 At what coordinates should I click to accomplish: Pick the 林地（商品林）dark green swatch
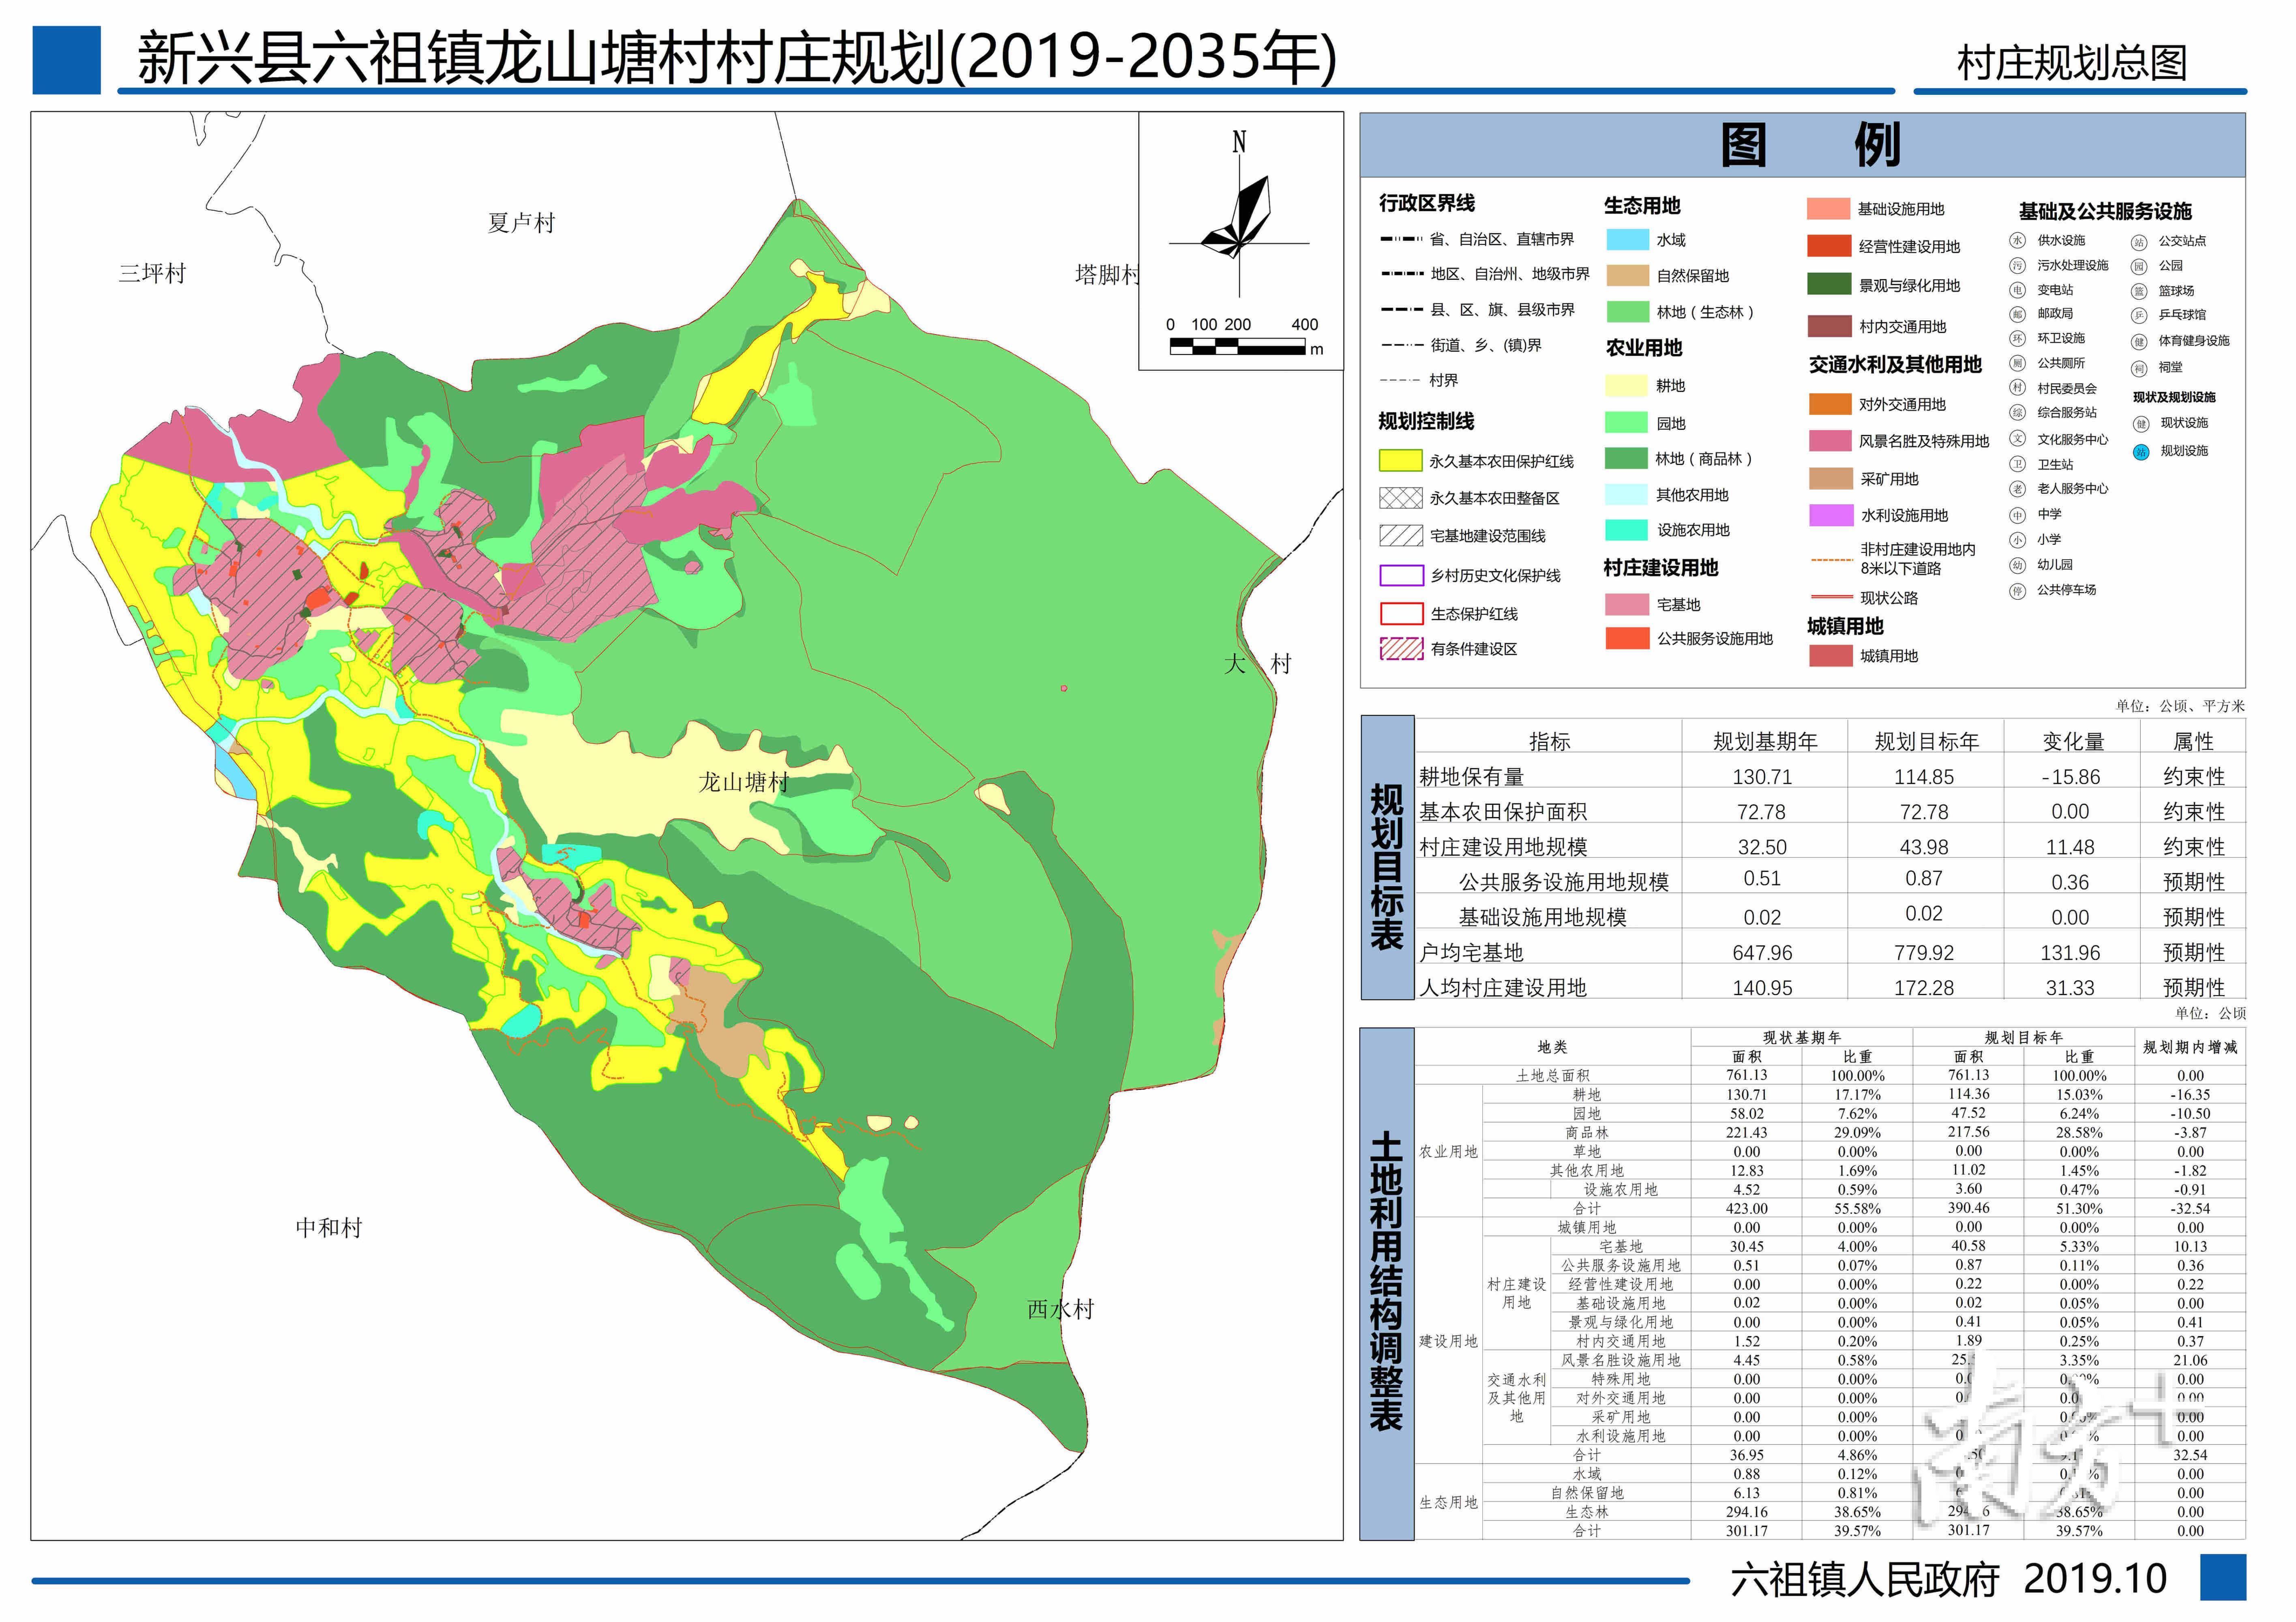click(1627, 458)
